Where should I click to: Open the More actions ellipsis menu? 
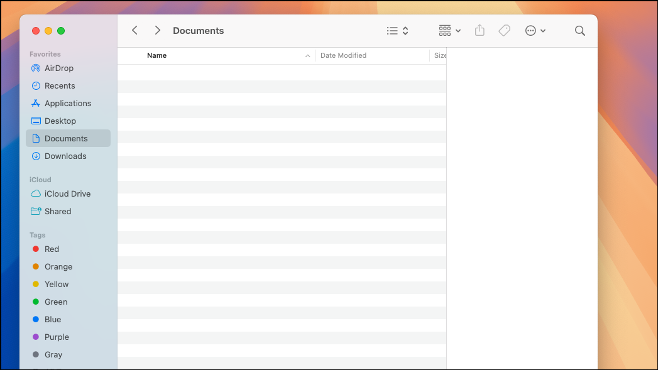click(535, 31)
